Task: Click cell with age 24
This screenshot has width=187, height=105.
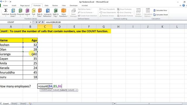Action: 30,68
